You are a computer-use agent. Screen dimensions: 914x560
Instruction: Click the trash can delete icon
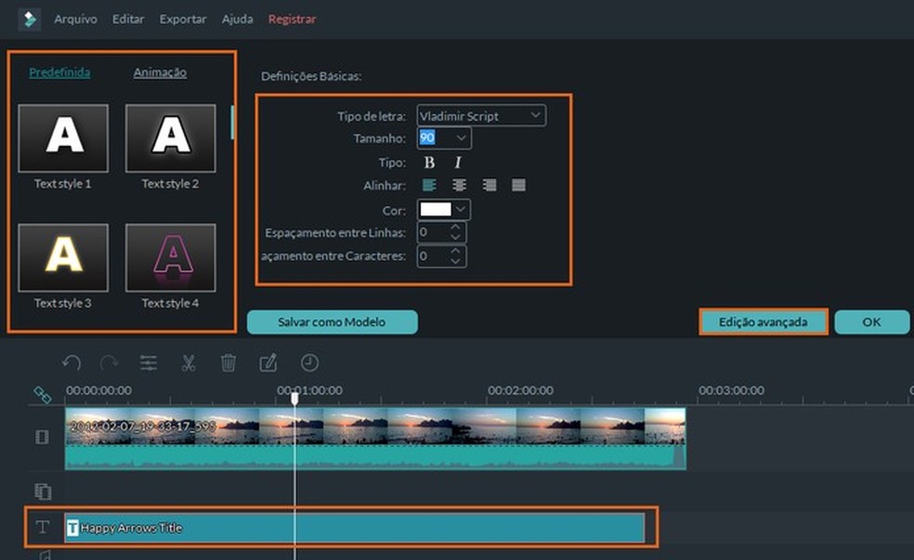point(228,363)
